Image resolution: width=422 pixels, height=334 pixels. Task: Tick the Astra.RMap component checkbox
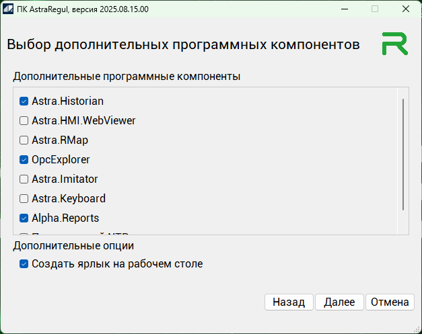click(x=24, y=140)
